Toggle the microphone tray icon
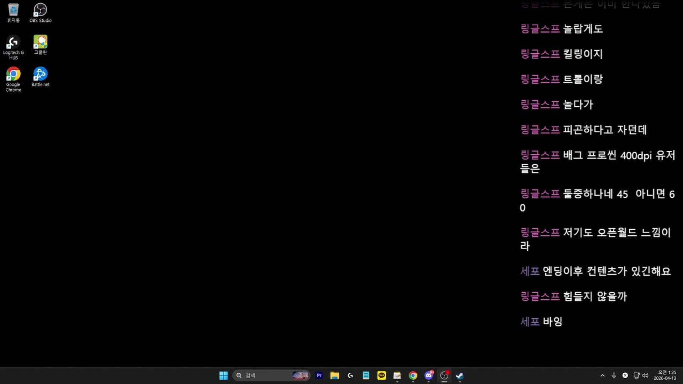 (x=614, y=375)
